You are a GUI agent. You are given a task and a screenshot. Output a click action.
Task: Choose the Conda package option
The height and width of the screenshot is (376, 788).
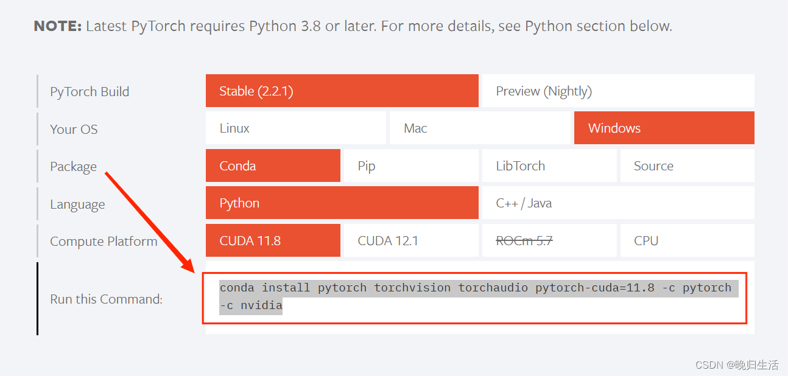[273, 165]
